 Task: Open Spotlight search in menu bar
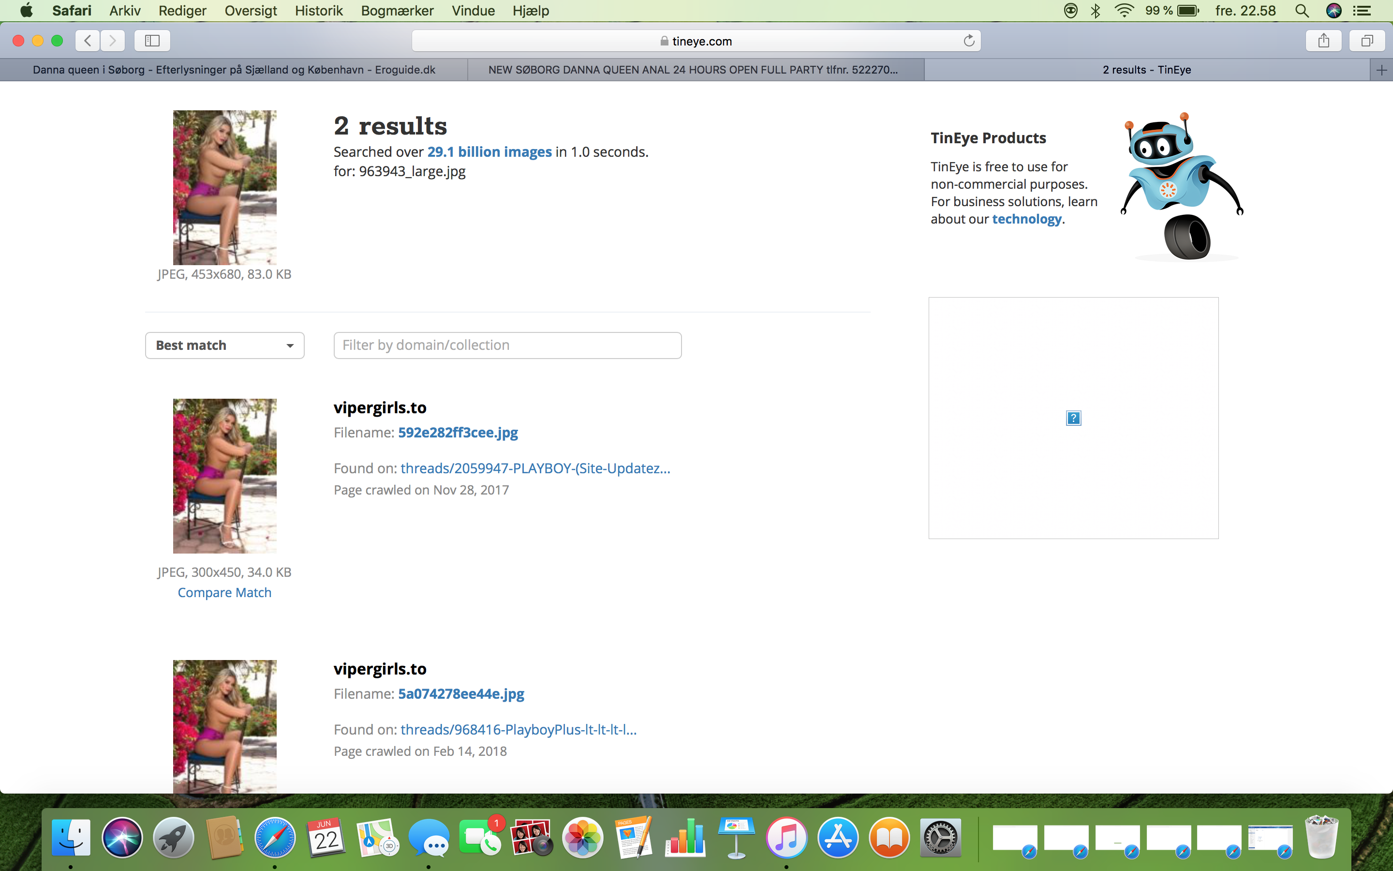coord(1302,11)
